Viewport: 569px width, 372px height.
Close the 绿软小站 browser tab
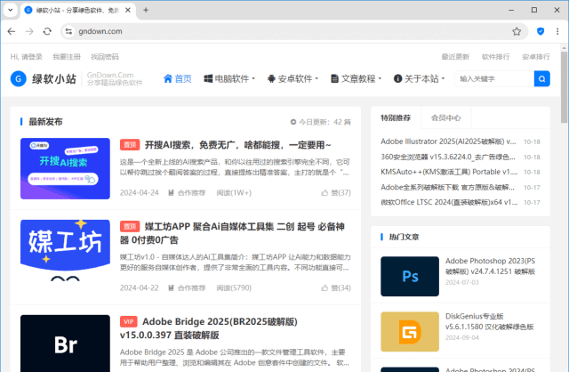(x=128, y=10)
